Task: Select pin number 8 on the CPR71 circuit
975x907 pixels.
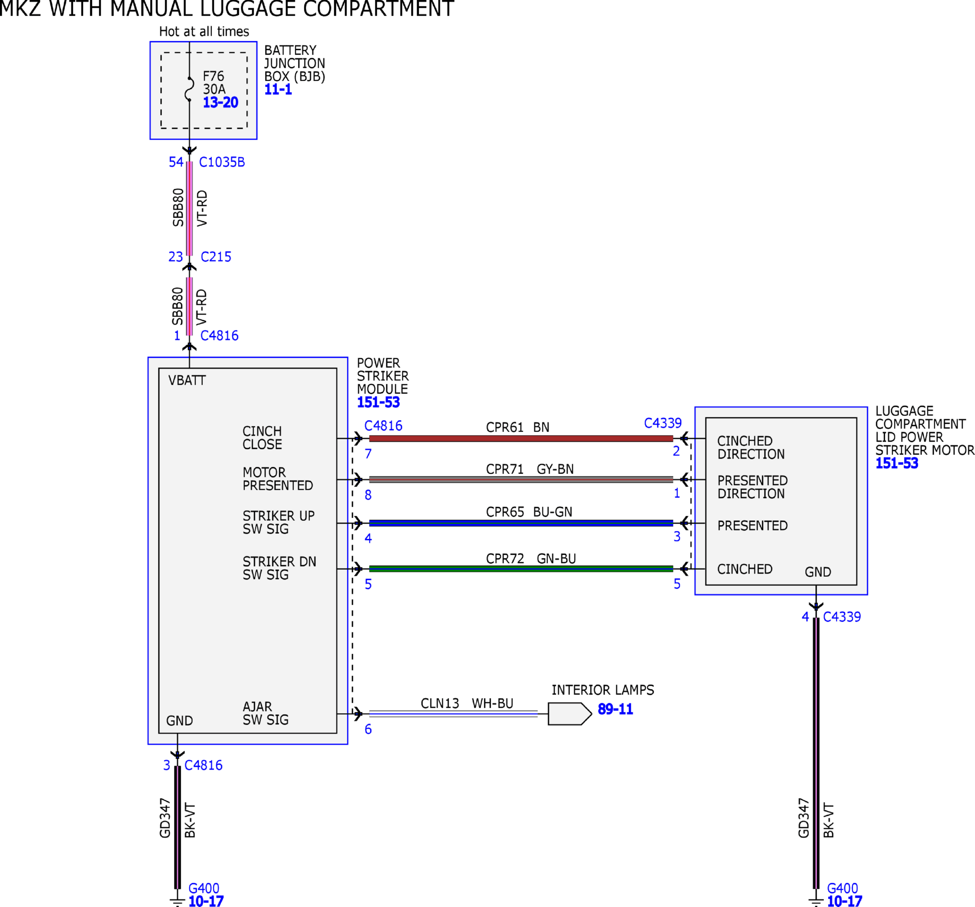Action: point(368,495)
